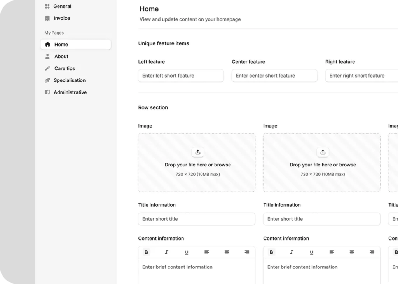The image size is (398, 284).
Task: Click upload icon in second image dropzone
Action: [323, 152]
